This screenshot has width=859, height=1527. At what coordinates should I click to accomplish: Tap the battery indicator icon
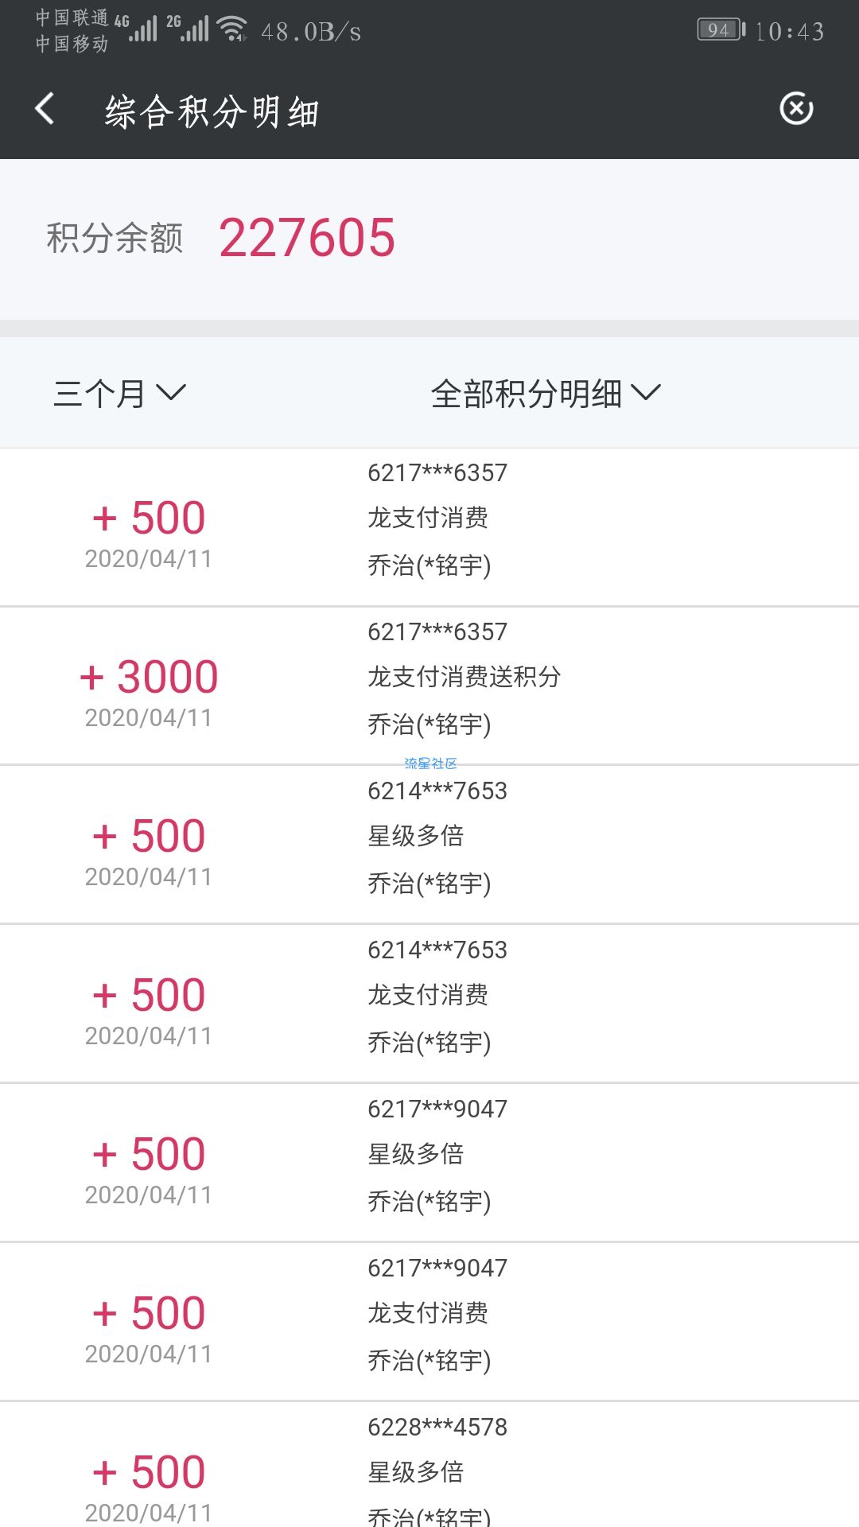tap(721, 30)
